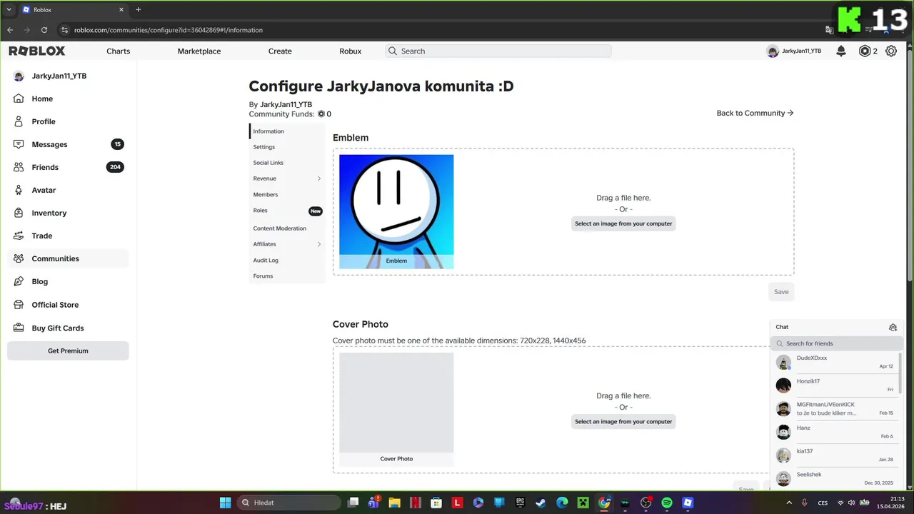Open a new browser tab

[139, 10]
